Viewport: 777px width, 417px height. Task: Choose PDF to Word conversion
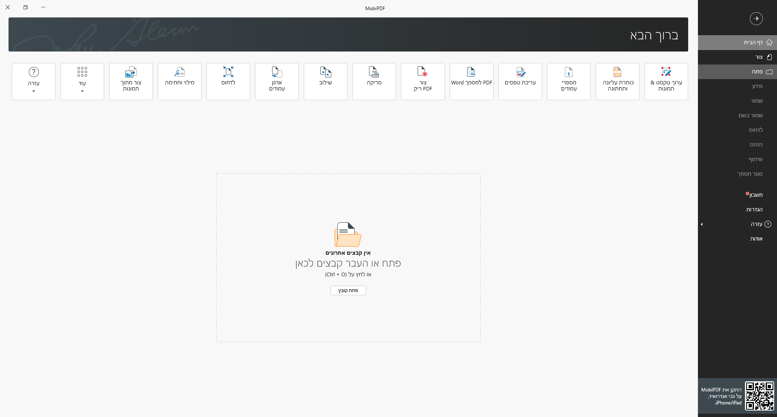coord(471,81)
